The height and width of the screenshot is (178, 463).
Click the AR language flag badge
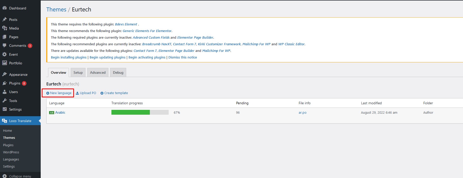point(52,113)
